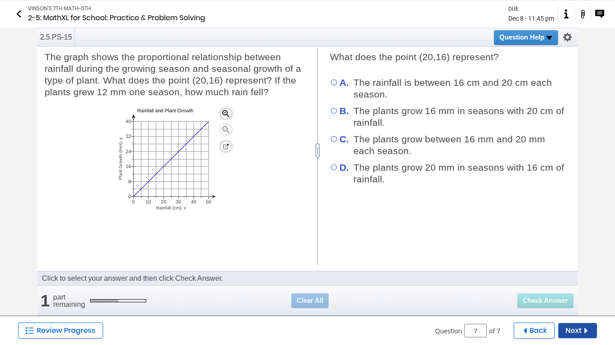Open Review Progress list
The height and width of the screenshot is (345, 615).
tap(60, 331)
